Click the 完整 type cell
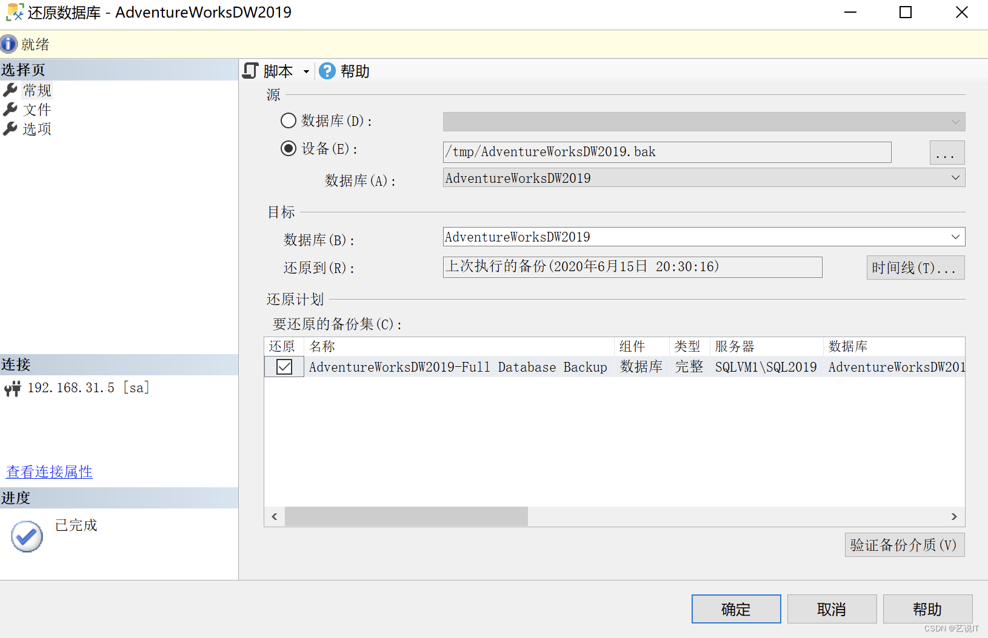The width and height of the screenshot is (988, 638). tap(689, 367)
